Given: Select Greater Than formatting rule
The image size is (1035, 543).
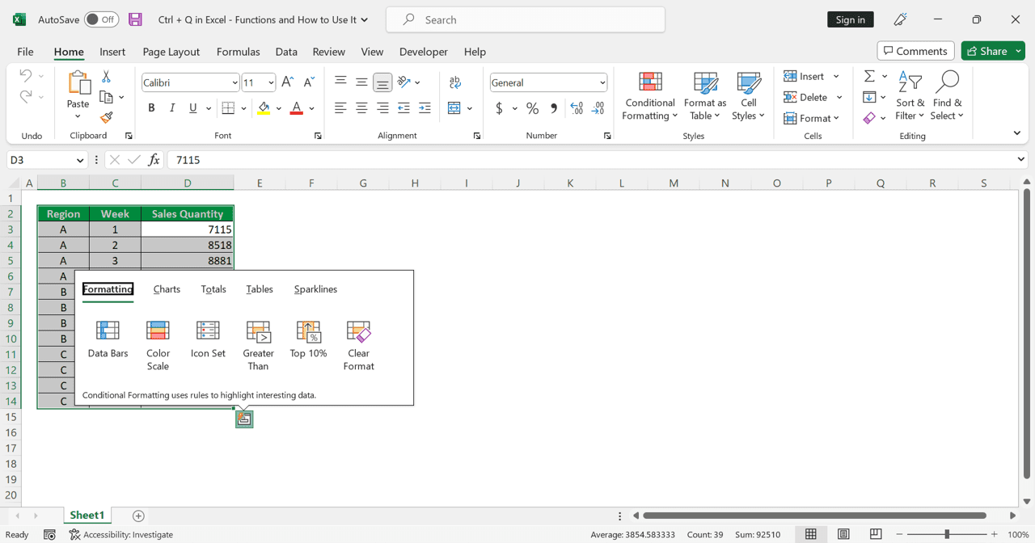Looking at the screenshot, I should (258, 346).
